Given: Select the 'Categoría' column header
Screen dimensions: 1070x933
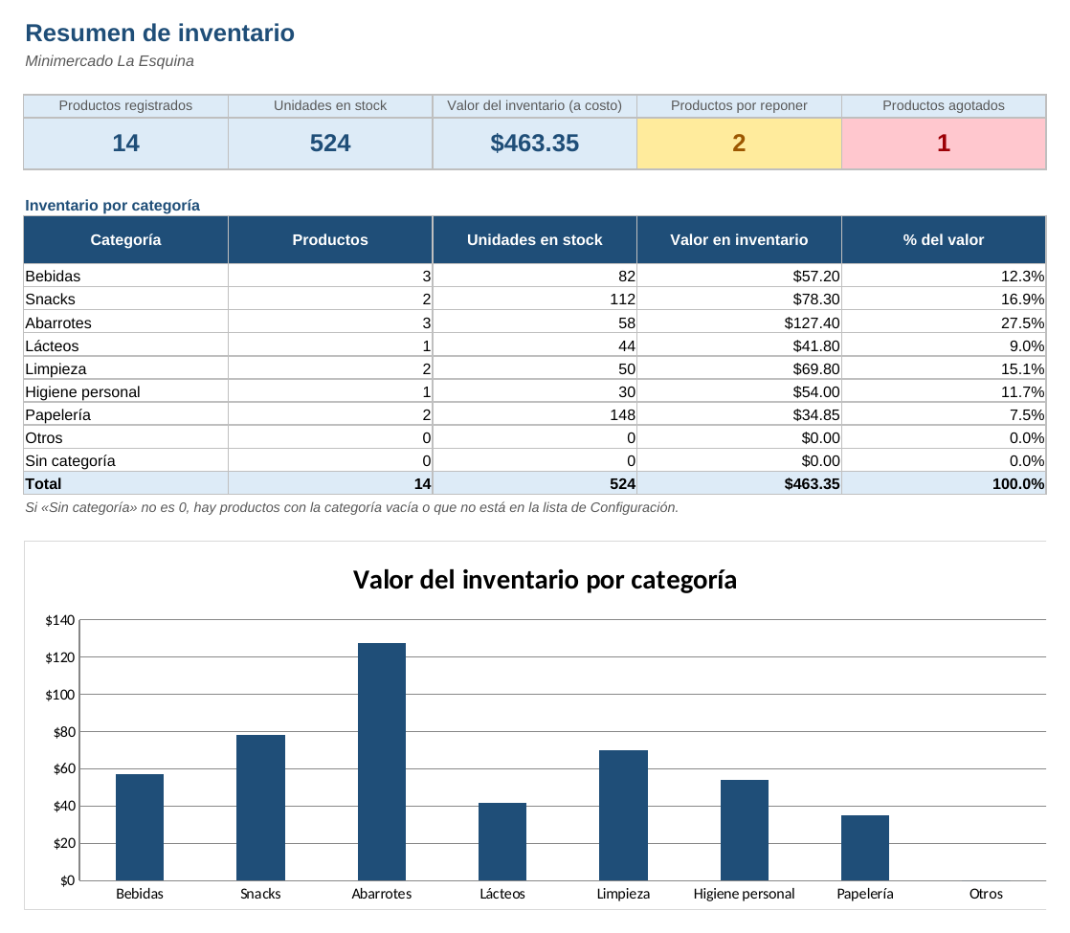Looking at the screenshot, I should [125, 239].
